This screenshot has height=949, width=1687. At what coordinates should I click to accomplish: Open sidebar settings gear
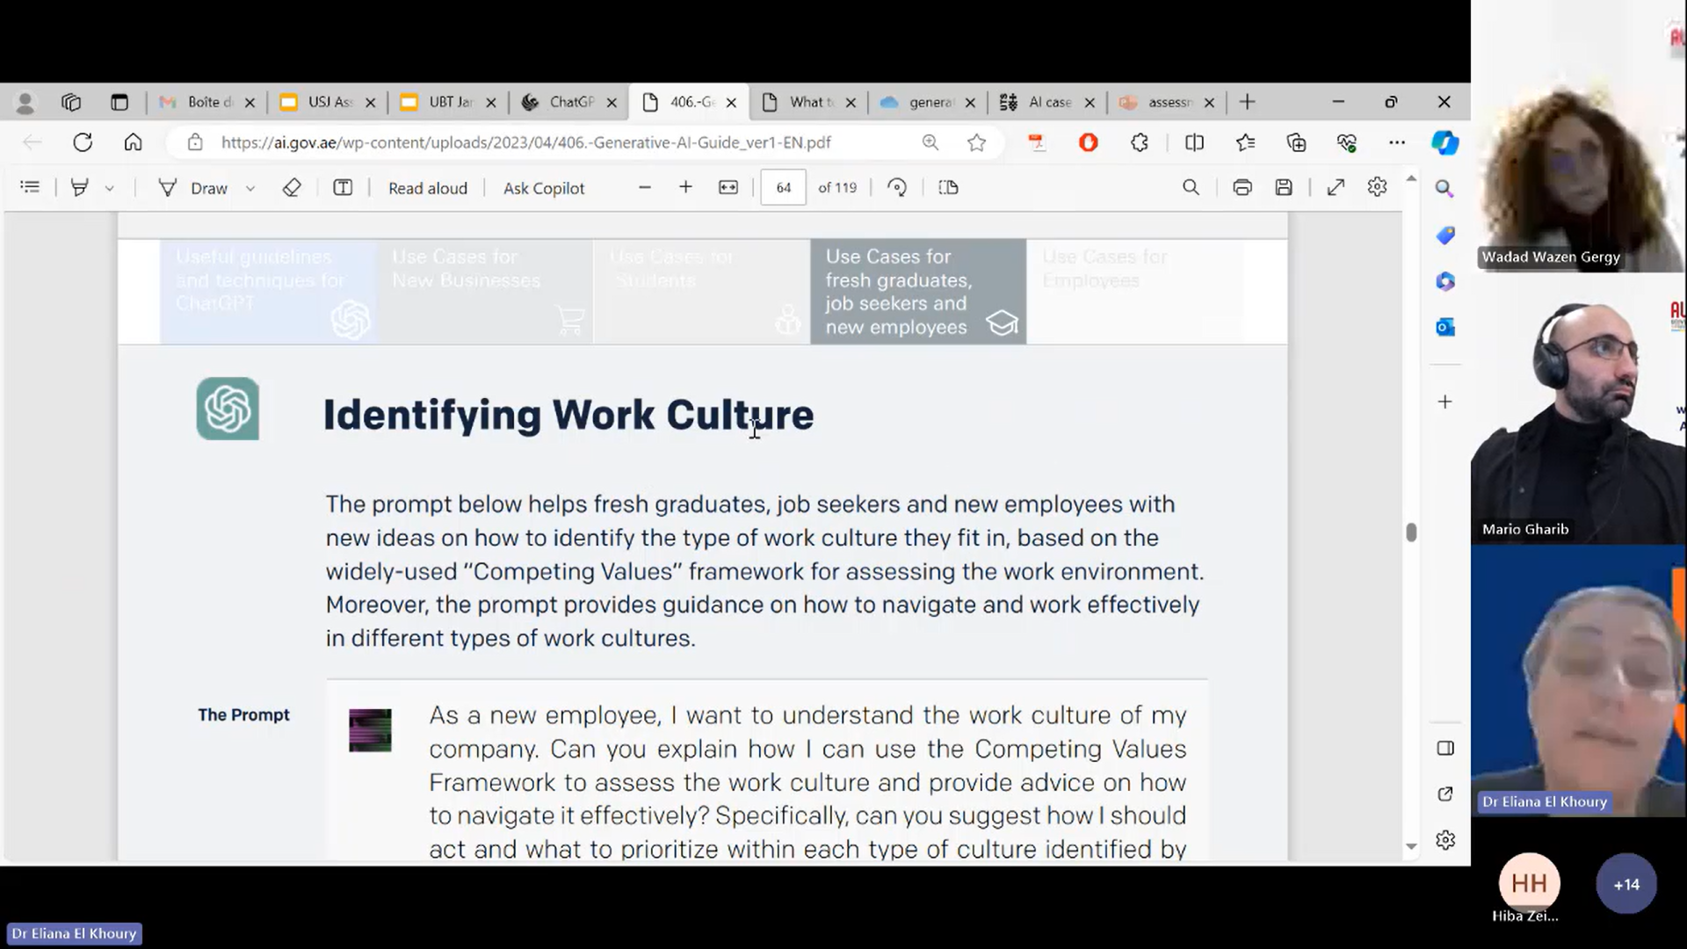click(x=1445, y=840)
